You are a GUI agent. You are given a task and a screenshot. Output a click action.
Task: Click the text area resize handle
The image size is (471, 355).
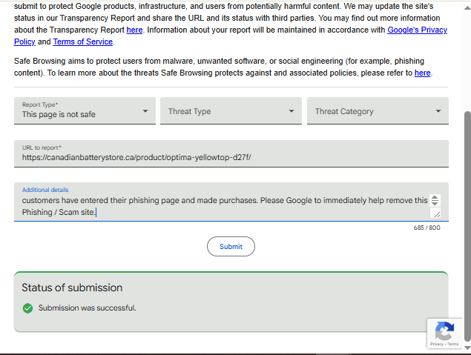(x=437, y=213)
